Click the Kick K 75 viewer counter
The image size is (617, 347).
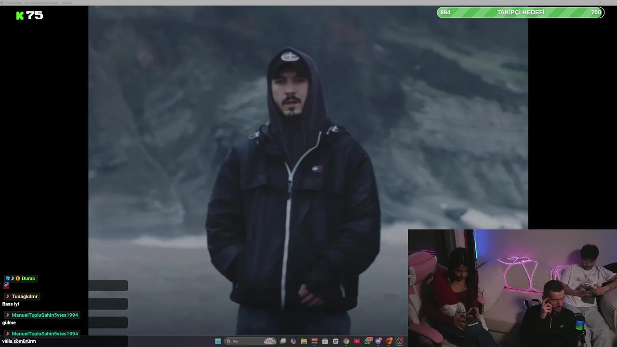(29, 15)
